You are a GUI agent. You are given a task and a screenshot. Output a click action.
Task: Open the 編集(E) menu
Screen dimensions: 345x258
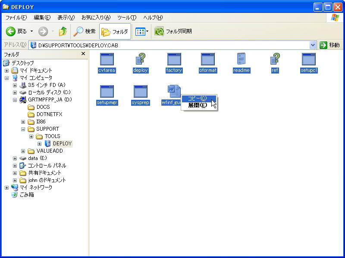point(42,18)
